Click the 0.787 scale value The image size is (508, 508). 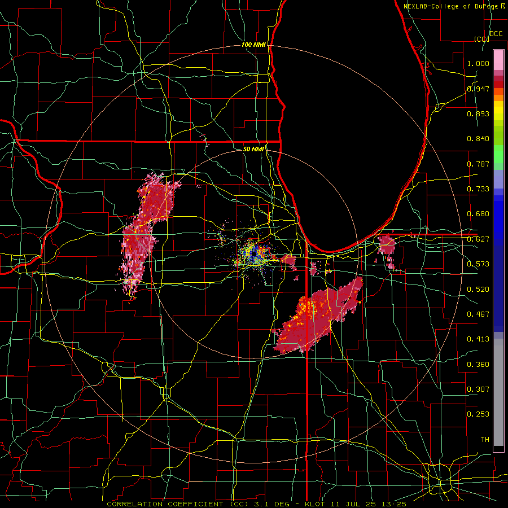[478, 164]
